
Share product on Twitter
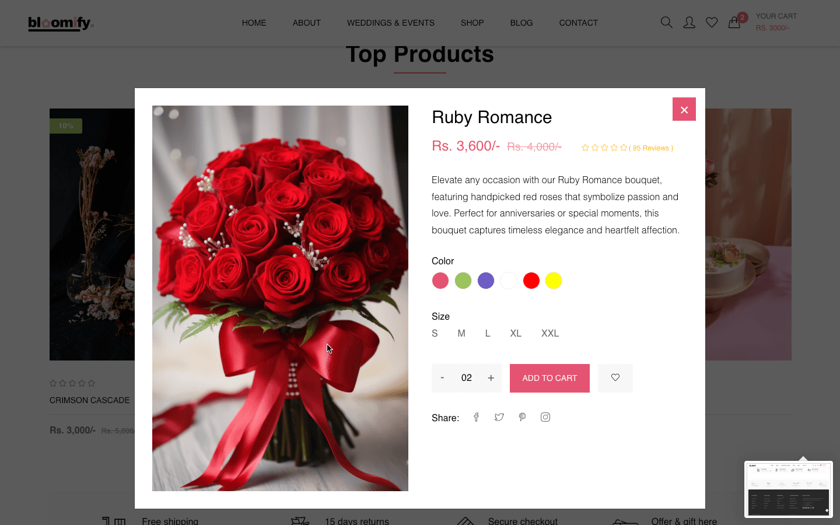pos(499,417)
